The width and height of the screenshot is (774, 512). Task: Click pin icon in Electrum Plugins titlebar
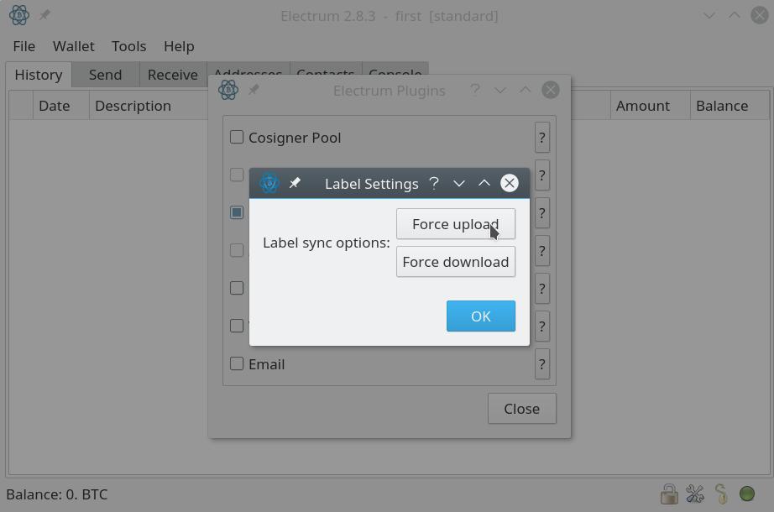click(254, 90)
